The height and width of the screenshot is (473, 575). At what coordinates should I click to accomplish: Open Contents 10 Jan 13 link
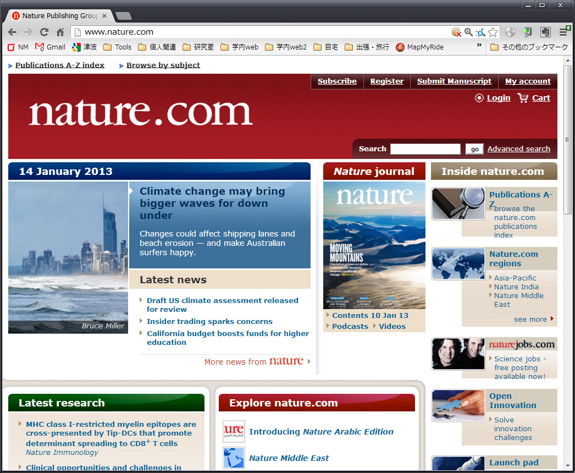(x=370, y=316)
